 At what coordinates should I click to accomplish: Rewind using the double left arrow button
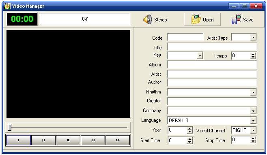[93, 140]
